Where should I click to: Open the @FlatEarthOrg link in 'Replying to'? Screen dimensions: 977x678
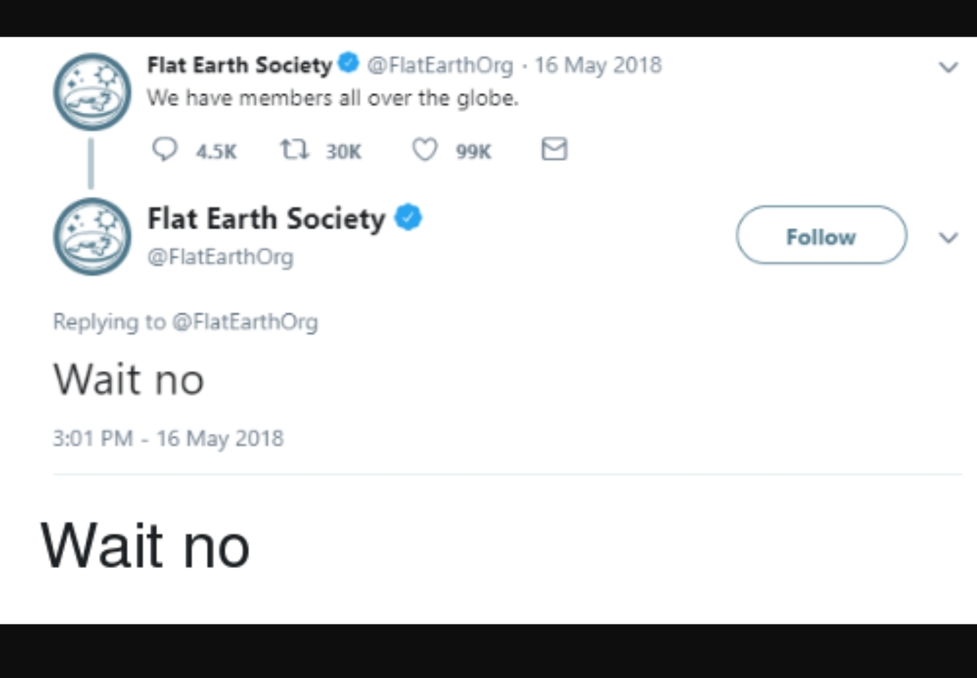click(x=244, y=322)
